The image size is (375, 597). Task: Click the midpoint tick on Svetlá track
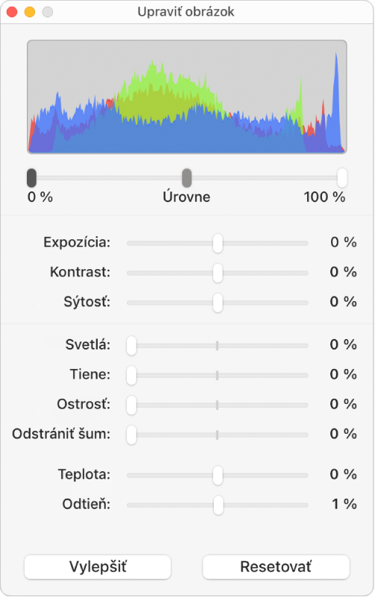tap(218, 345)
